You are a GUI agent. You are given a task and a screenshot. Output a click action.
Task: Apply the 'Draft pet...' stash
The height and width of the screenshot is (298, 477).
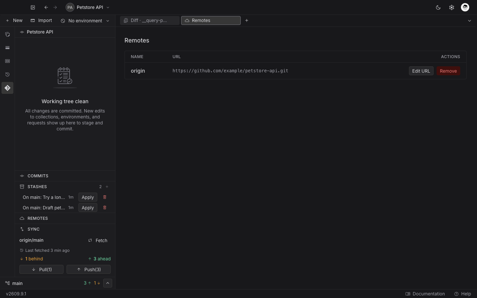coord(88,207)
